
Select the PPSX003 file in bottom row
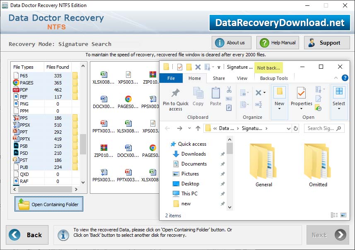click(x=104, y=175)
